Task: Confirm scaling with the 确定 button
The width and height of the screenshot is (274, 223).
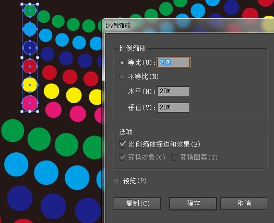Action: (193, 204)
